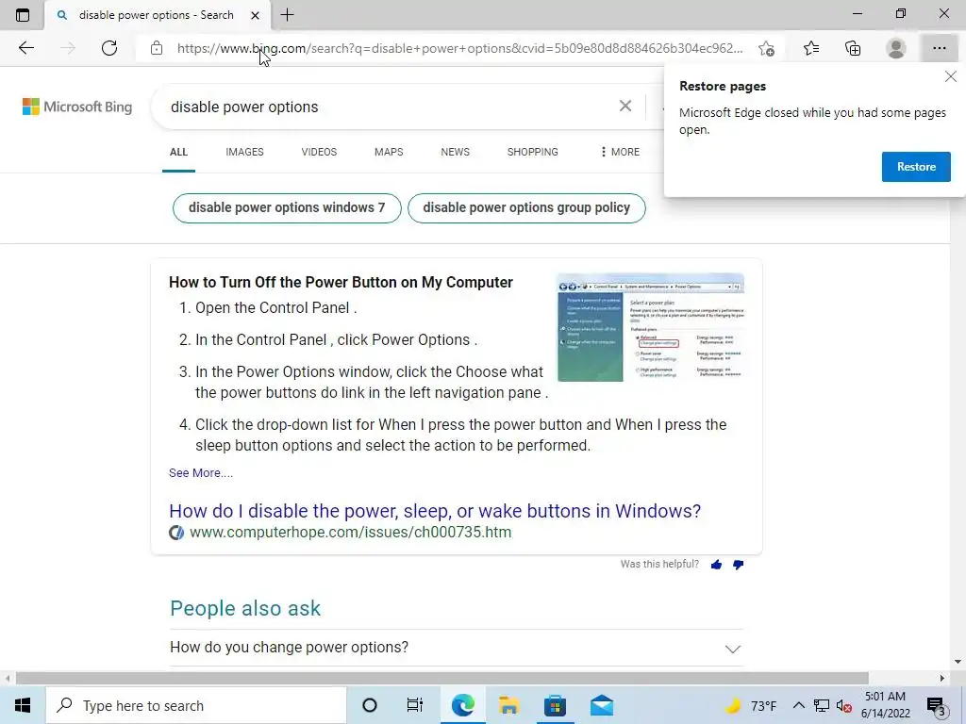Give thumbs up for helpful answer
This screenshot has height=724, width=966.
[x=716, y=565]
